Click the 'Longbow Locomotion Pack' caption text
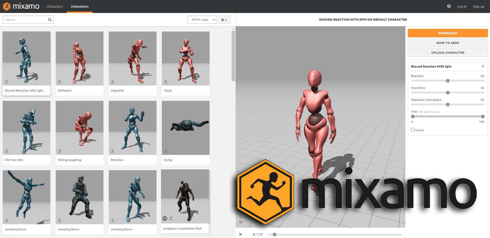This screenshot has width=490, height=238. tap(182, 228)
